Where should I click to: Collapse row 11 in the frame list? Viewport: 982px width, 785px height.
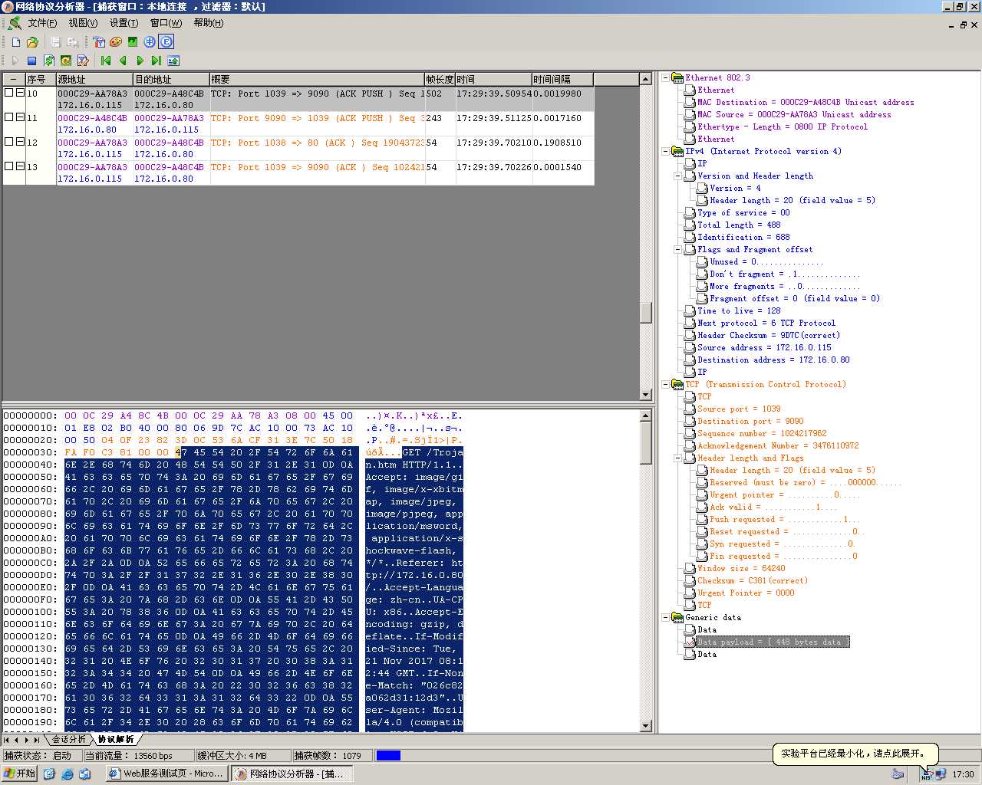(x=21, y=117)
